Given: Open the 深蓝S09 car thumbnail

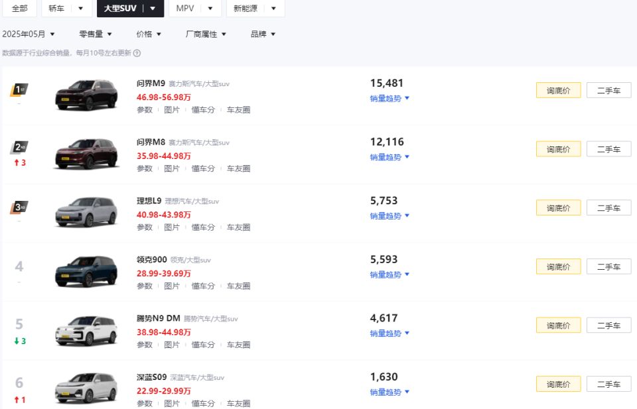Looking at the screenshot, I should pos(86,388).
